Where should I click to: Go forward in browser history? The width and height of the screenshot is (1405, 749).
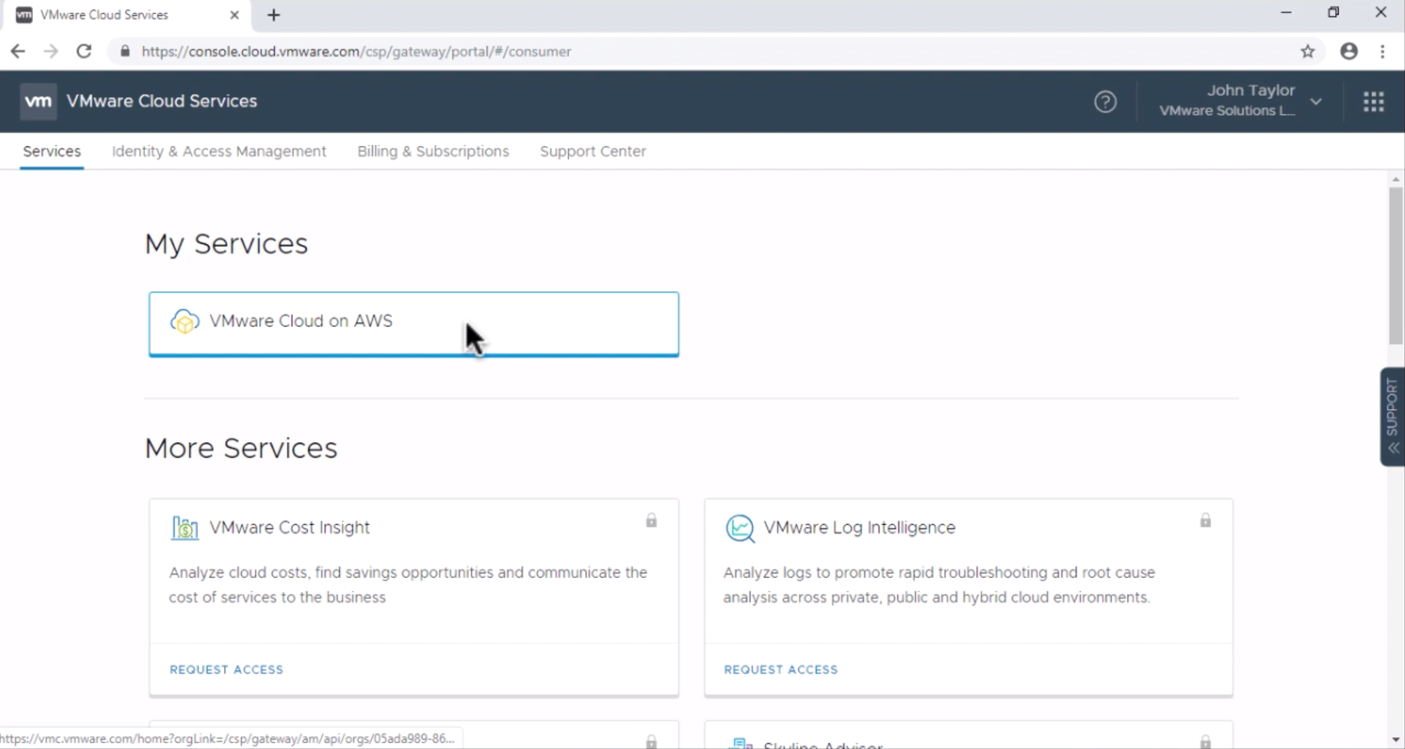[x=50, y=51]
